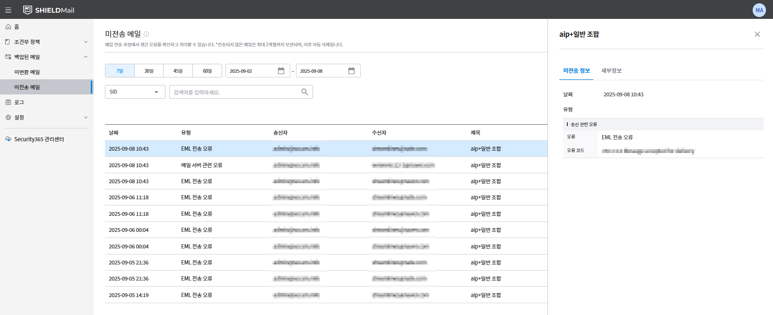Open the MA user avatar
Screen dimensions: 773x315
(759, 10)
